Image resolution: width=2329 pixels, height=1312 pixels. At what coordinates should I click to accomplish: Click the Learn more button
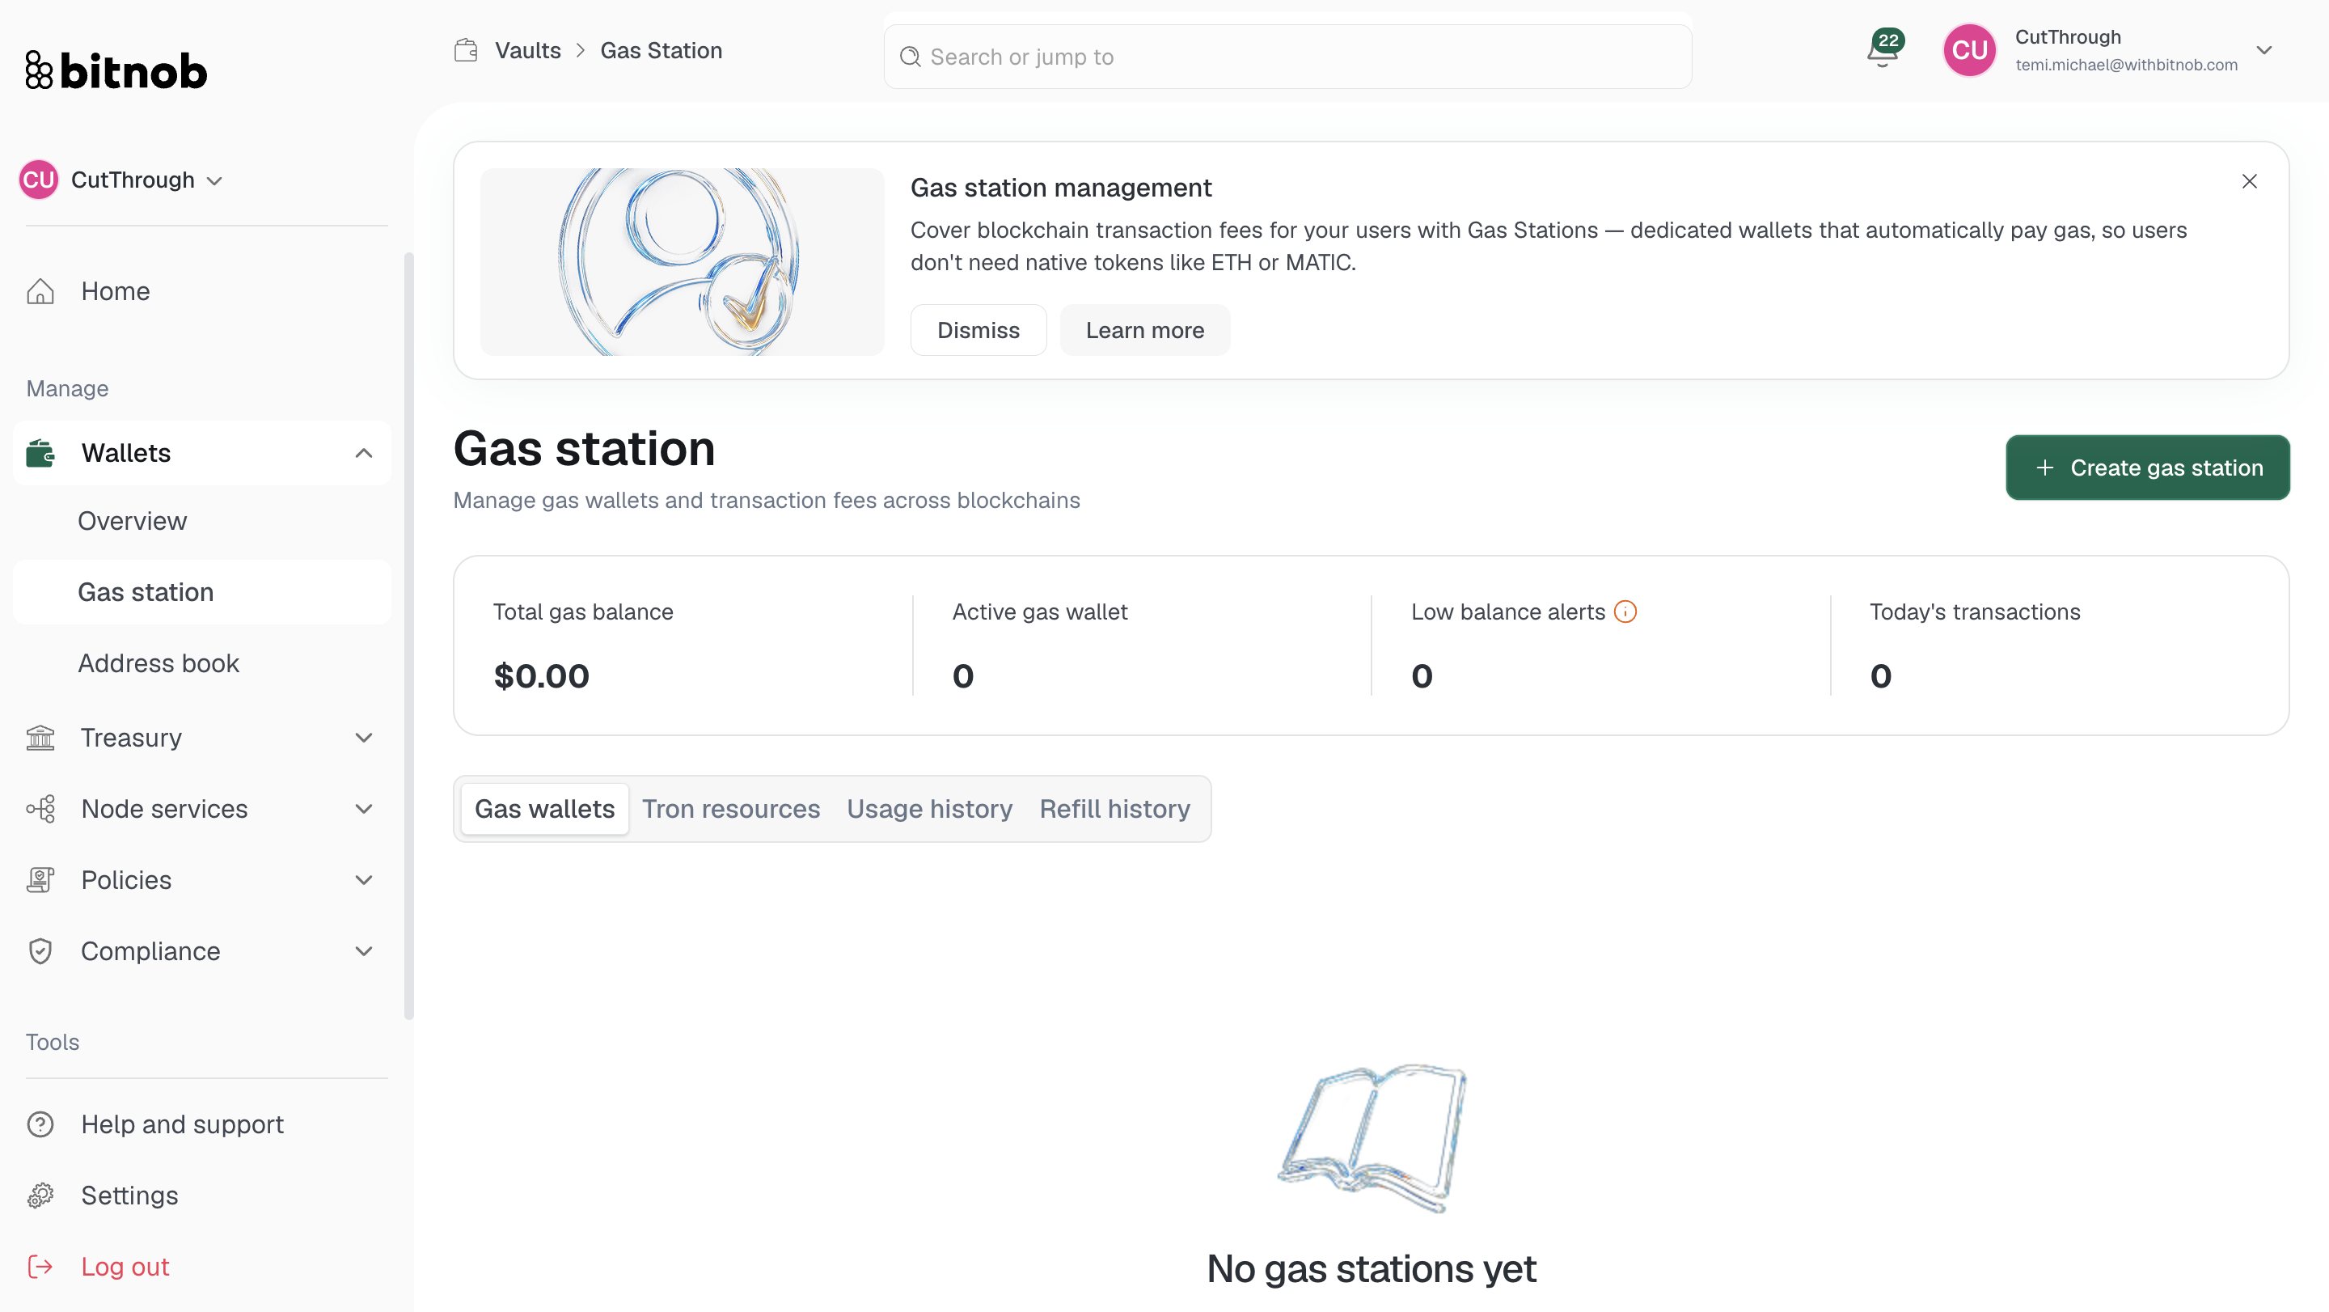point(1144,330)
